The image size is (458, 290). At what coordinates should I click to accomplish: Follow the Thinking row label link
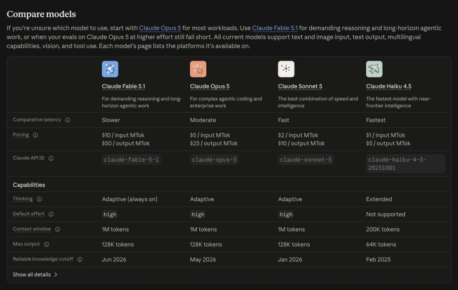[23, 199]
